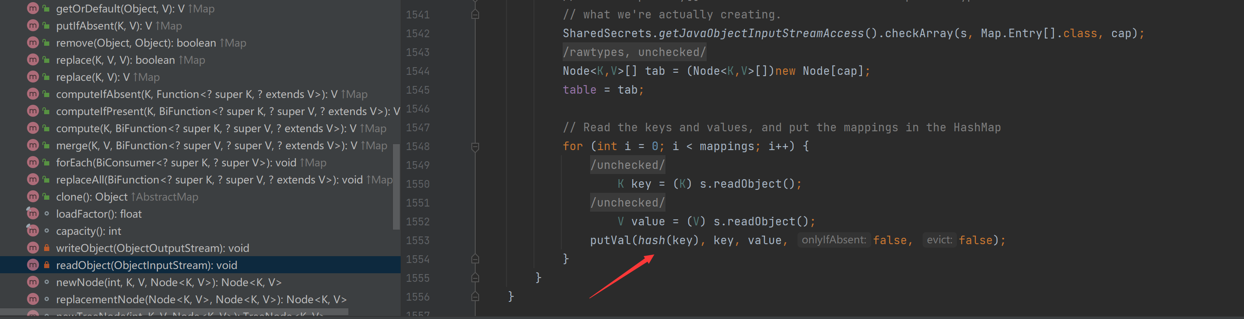Screen dimensions: 1244x319
Task: Click the red lock icon next to readObject
Action: coord(46,265)
